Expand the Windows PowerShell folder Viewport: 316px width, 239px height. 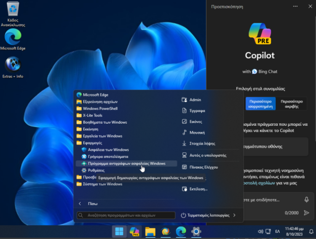tap(97, 109)
